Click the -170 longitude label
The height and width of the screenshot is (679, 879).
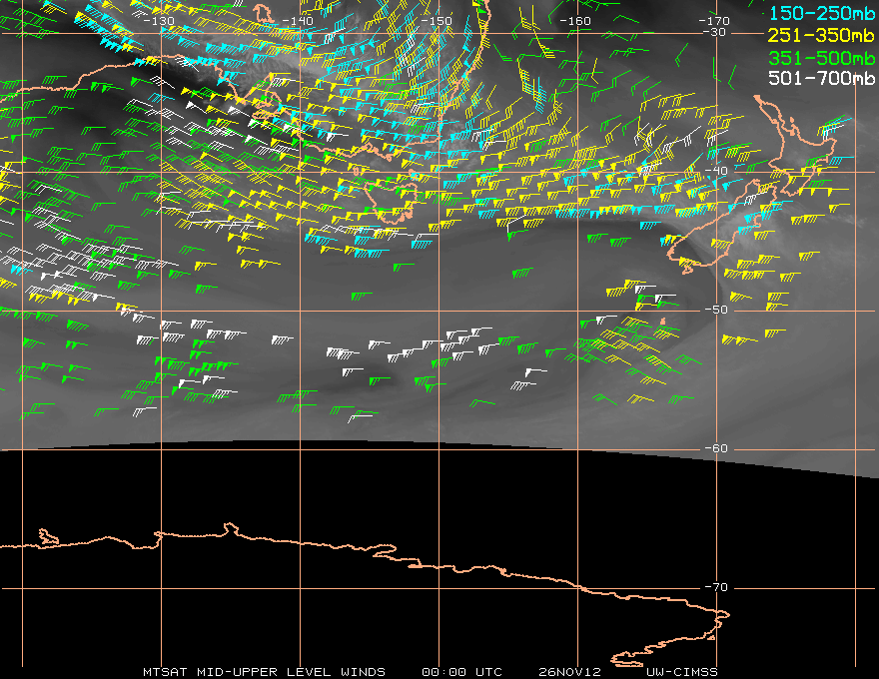click(x=714, y=21)
